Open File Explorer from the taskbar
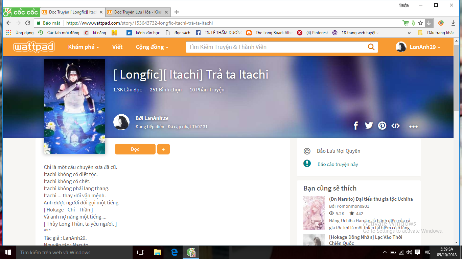This screenshot has width=462, height=259. [157, 252]
